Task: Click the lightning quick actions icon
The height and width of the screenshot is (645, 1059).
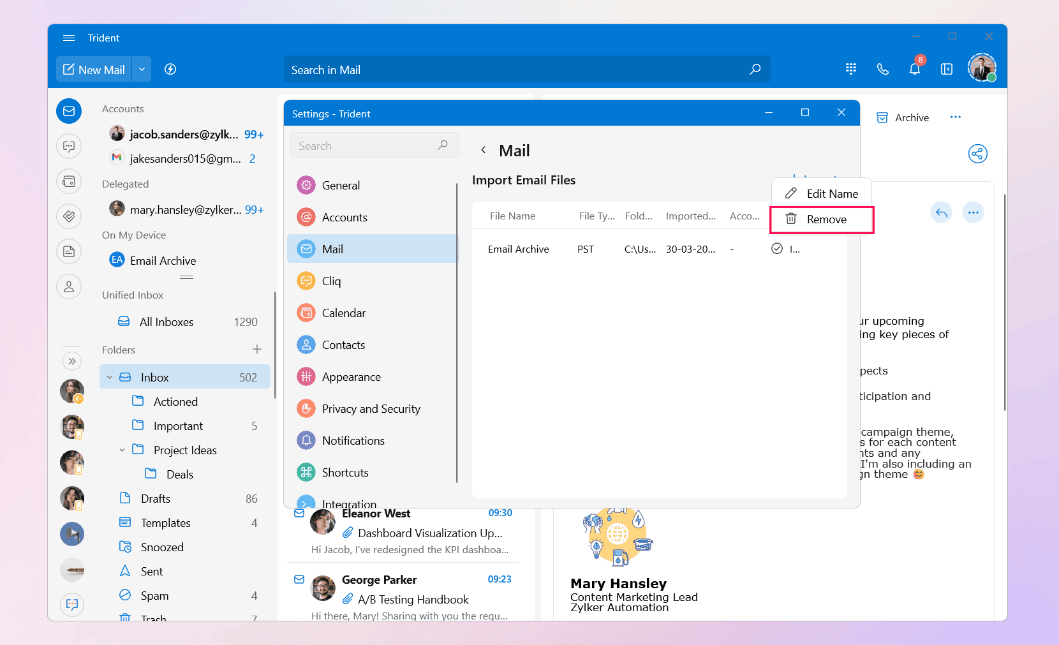Action: coord(170,70)
